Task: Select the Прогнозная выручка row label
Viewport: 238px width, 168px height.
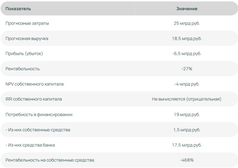Action: coord(27,38)
